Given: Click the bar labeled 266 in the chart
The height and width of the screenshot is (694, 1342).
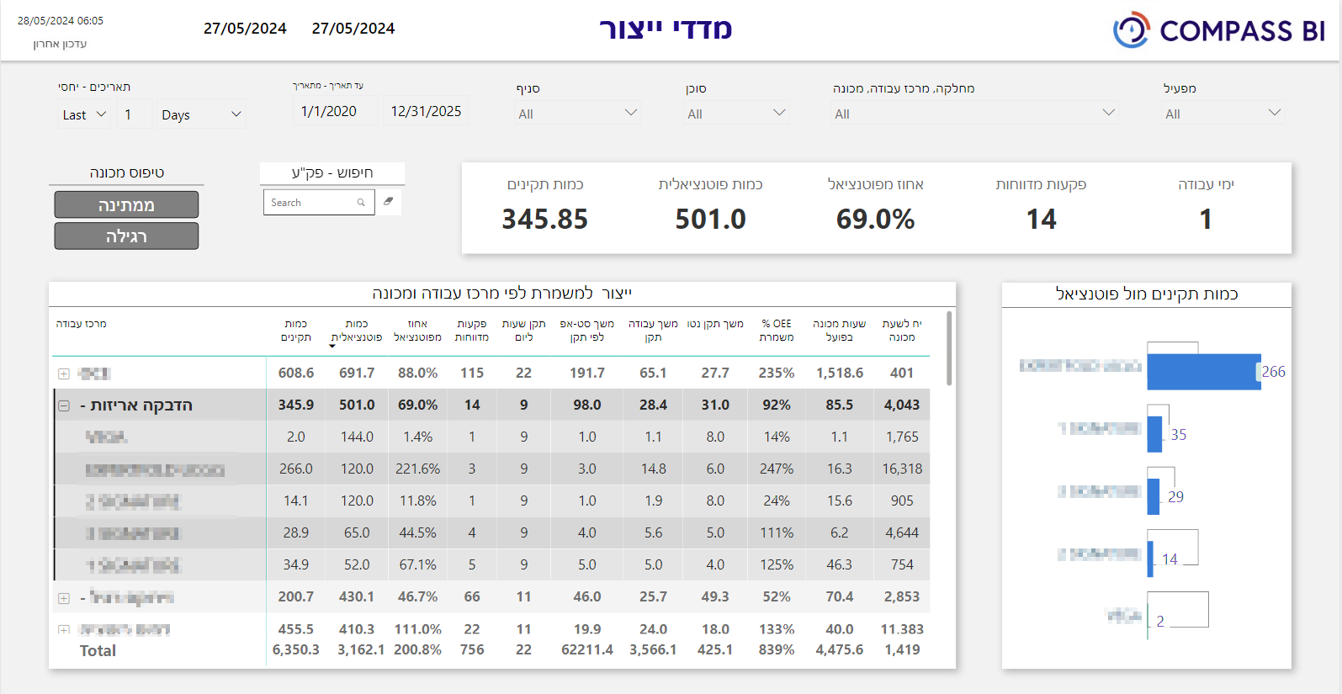Looking at the screenshot, I should coord(1204,372).
